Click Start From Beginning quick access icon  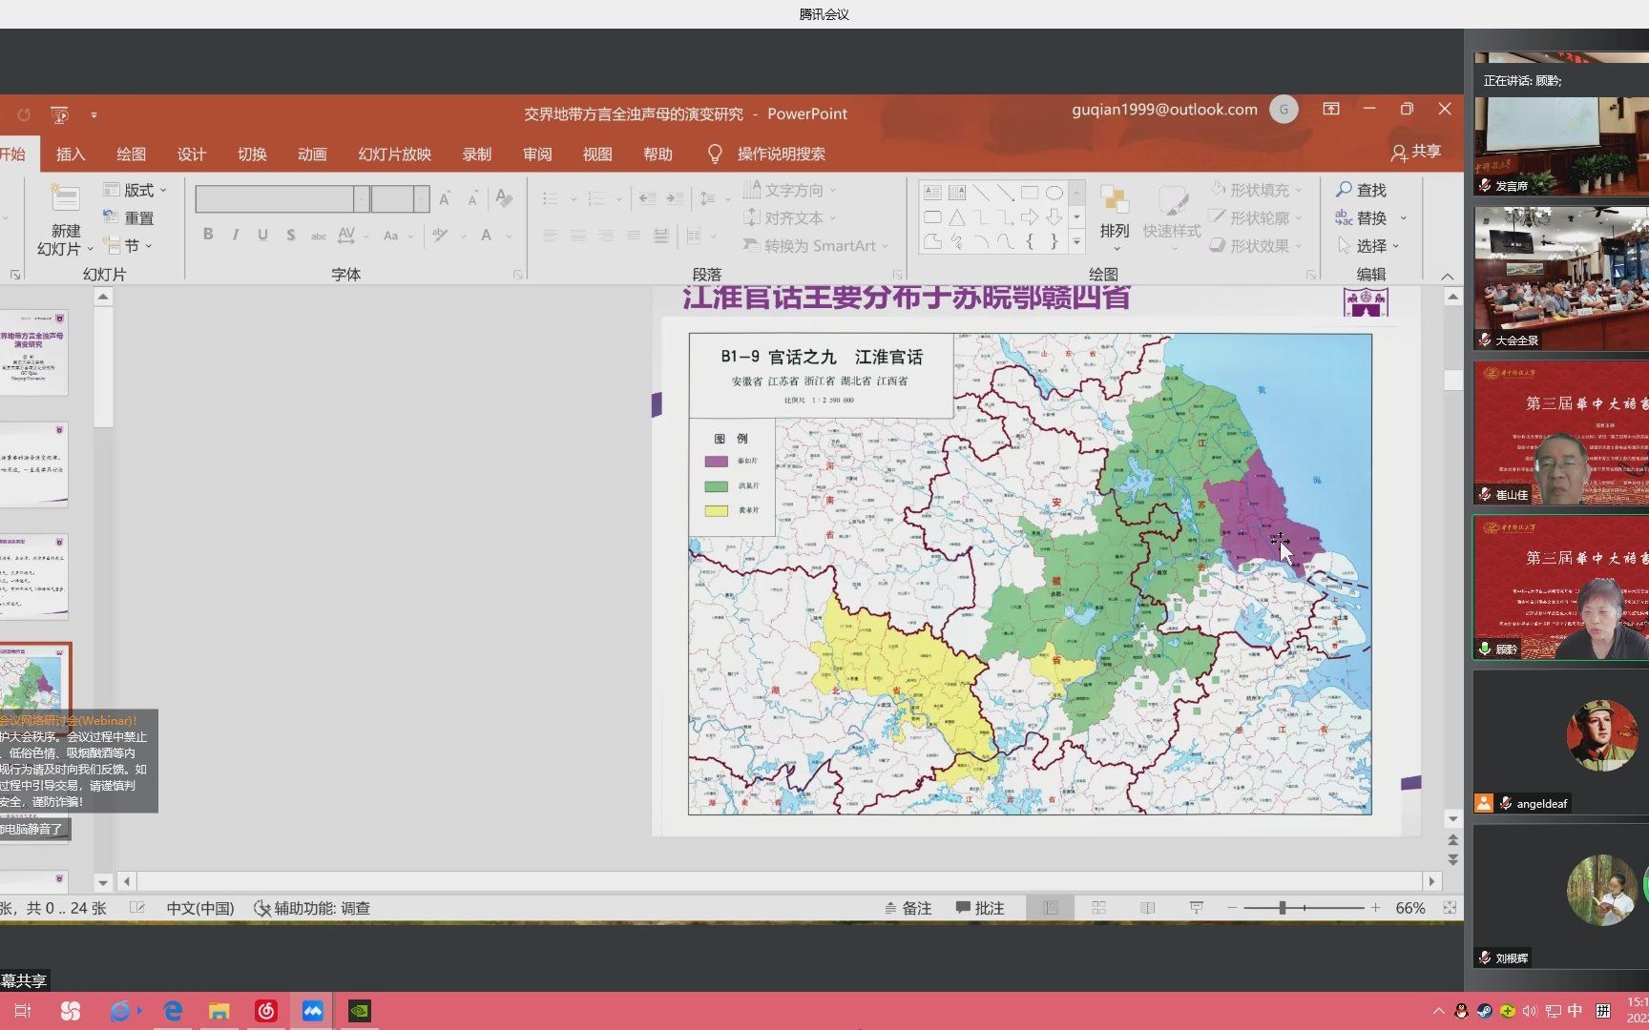tap(60, 114)
